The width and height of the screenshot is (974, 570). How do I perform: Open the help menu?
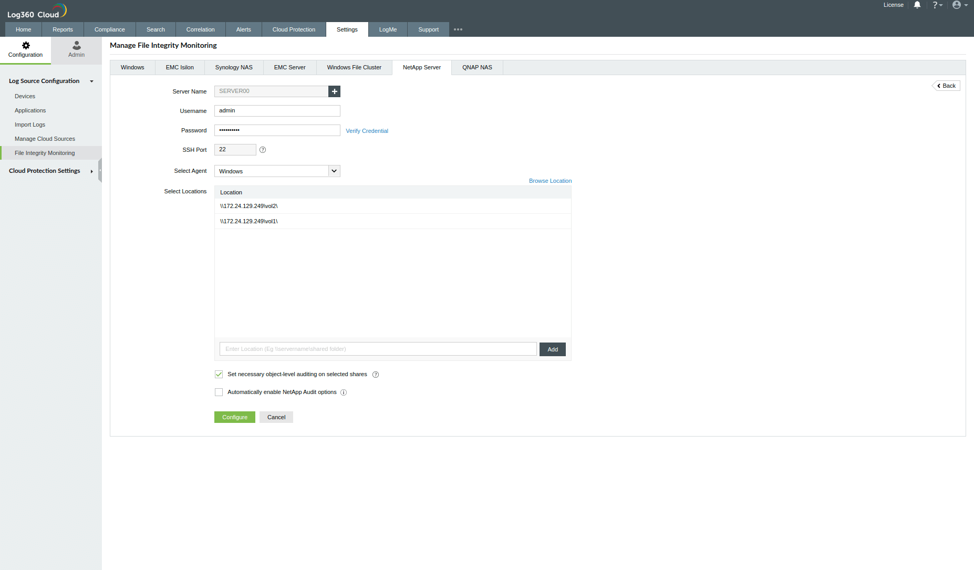coord(937,5)
